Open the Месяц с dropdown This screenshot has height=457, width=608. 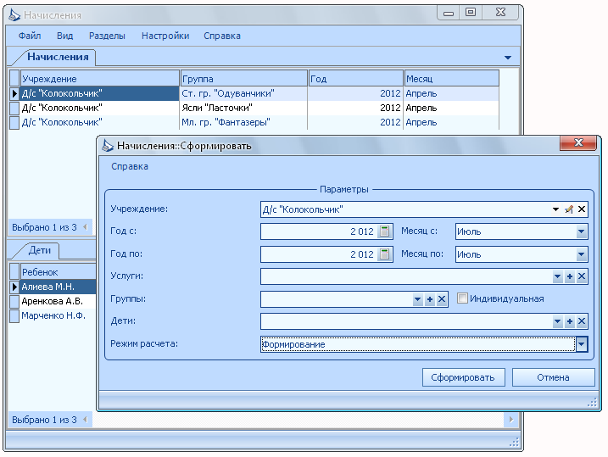click(581, 231)
